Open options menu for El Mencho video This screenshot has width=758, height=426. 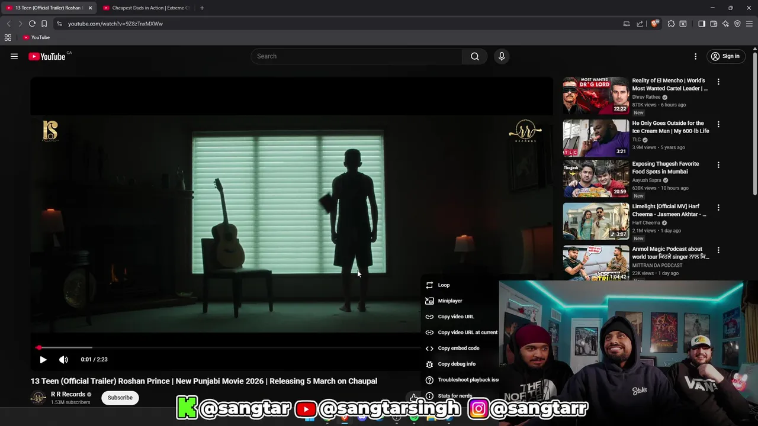pos(718,82)
